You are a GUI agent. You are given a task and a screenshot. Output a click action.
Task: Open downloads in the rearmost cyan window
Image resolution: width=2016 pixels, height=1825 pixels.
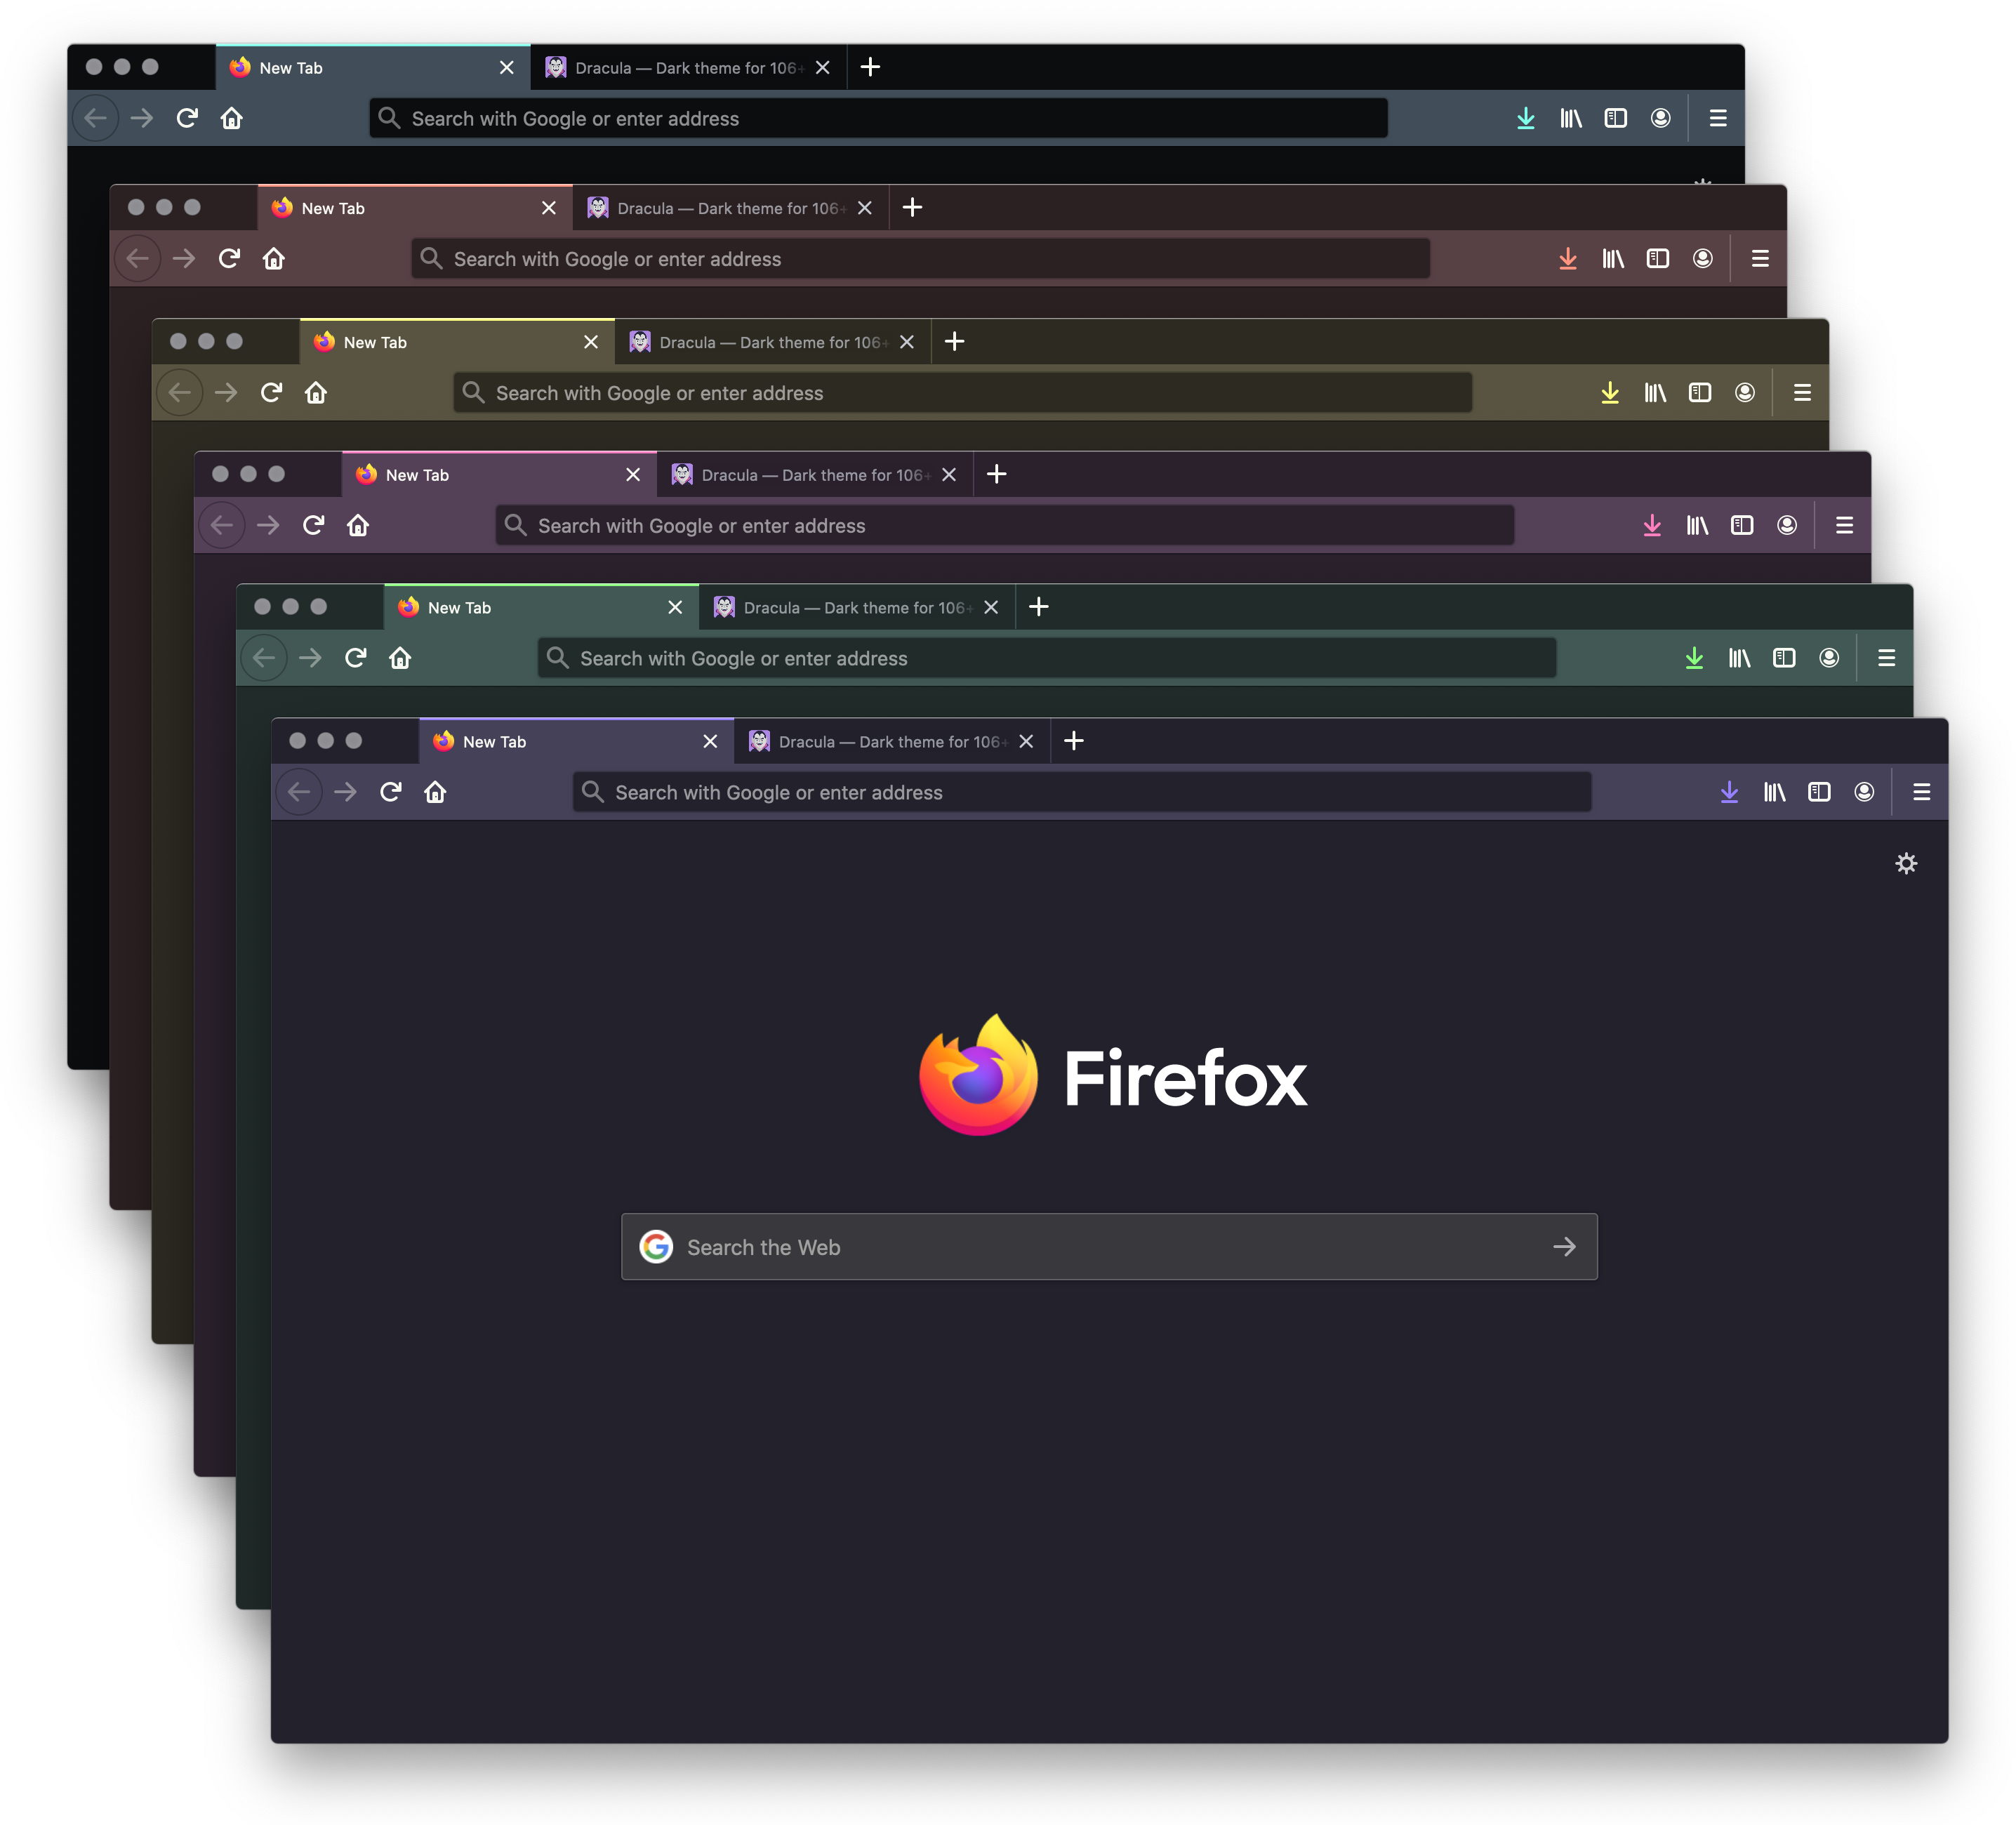pyautogui.click(x=1526, y=118)
